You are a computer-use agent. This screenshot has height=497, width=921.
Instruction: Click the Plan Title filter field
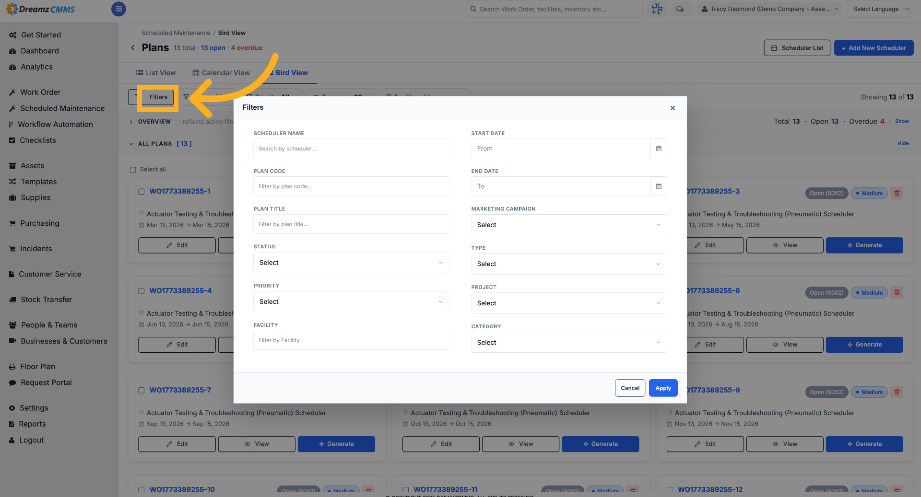click(x=351, y=224)
